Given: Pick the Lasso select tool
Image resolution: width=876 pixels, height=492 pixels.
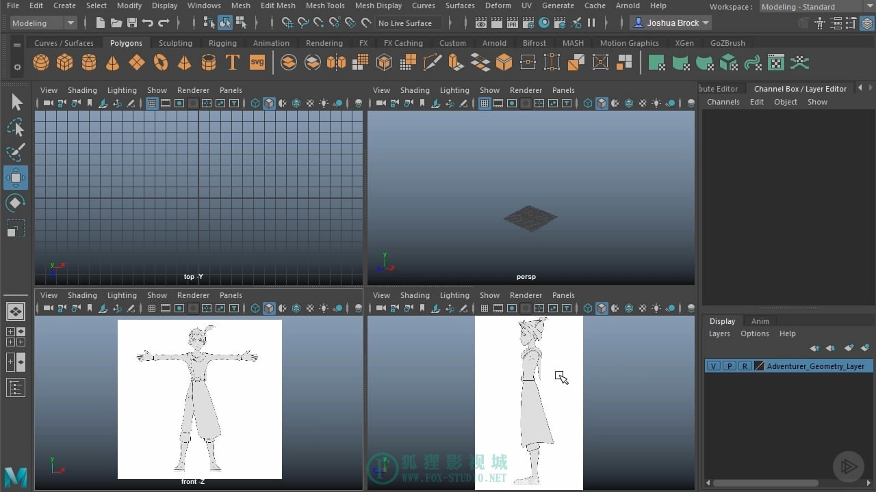Looking at the screenshot, I should [16, 128].
